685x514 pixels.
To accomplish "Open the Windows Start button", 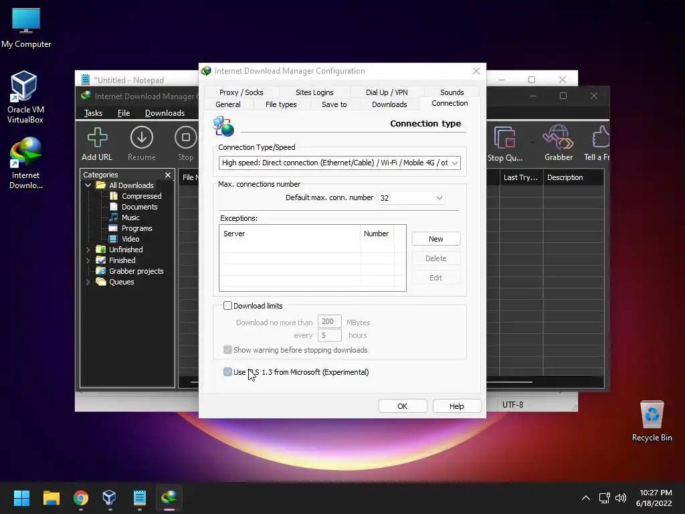I will pyautogui.click(x=21, y=498).
